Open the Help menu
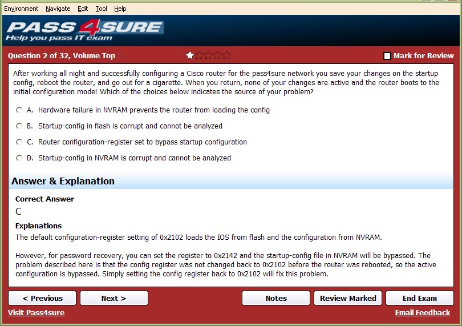The width and height of the screenshot is (462, 326). (120, 9)
